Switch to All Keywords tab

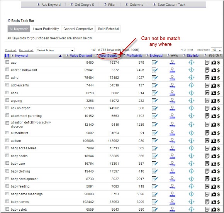point(19,29)
